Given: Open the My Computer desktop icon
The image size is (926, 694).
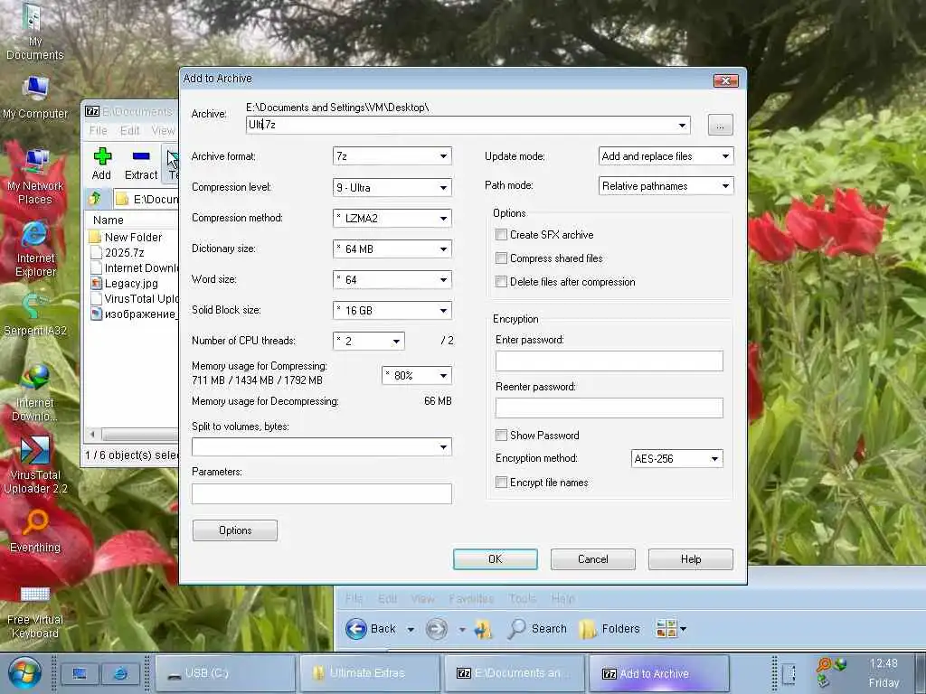Looking at the screenshot, I should [35, 98].
